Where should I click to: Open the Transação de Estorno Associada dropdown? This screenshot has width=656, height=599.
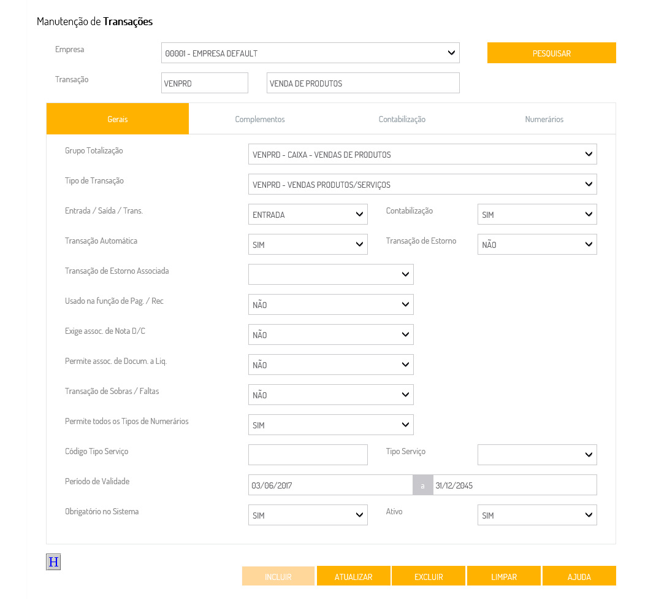click(331, 274)
